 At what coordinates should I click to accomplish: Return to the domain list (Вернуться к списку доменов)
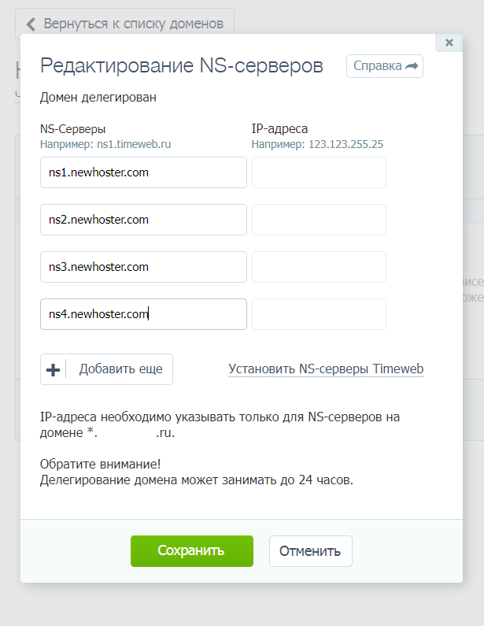click(x=124, y=24)
